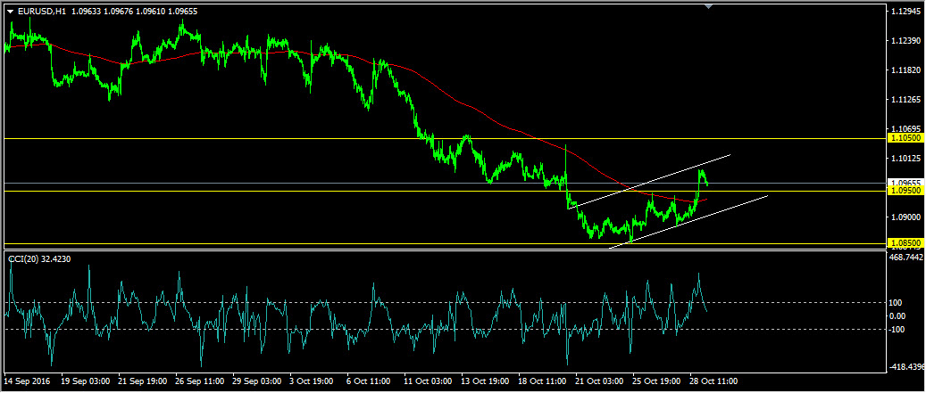Click the 1.10500 yellow price label

905,138
